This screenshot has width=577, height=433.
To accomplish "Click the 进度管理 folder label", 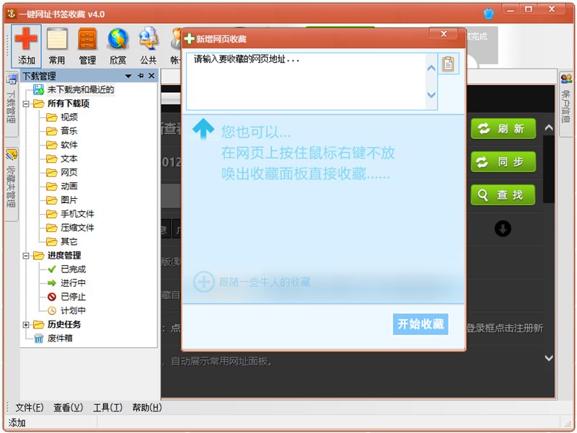I will (64, 256).
